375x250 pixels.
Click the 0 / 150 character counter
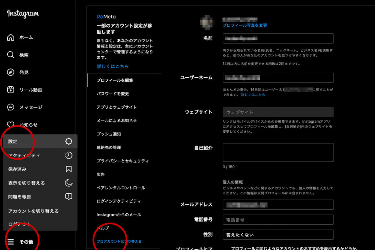click(x=229, y=167)
